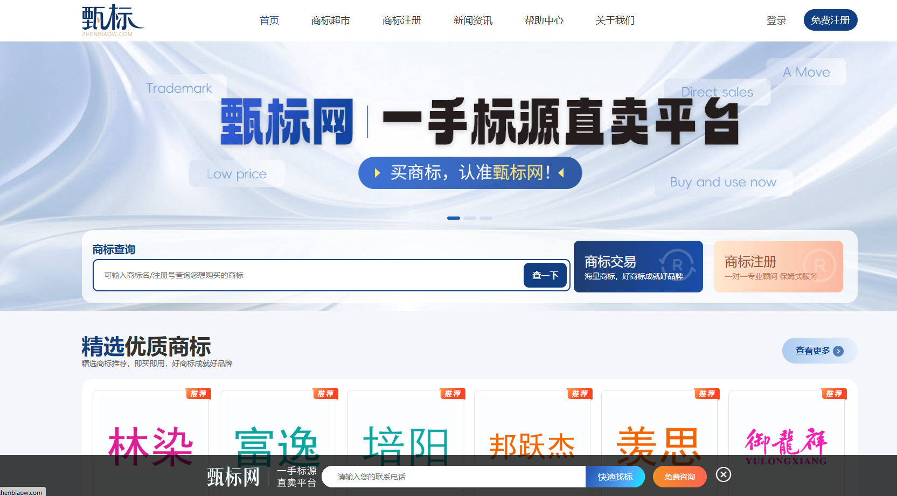The image size is (897, 496).
Task: Jump to the third banner slide dot
Action: tap(486, 218)
